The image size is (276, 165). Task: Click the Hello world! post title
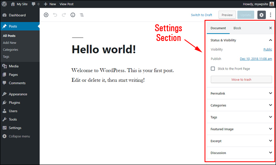click(x=103, y=49)
